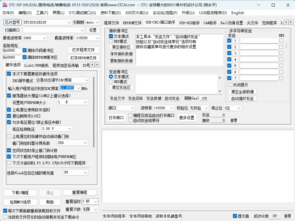295x221 pixels.
Task: Click the STC-ISP app icon in title bar
Action: [x=5, y=5]
